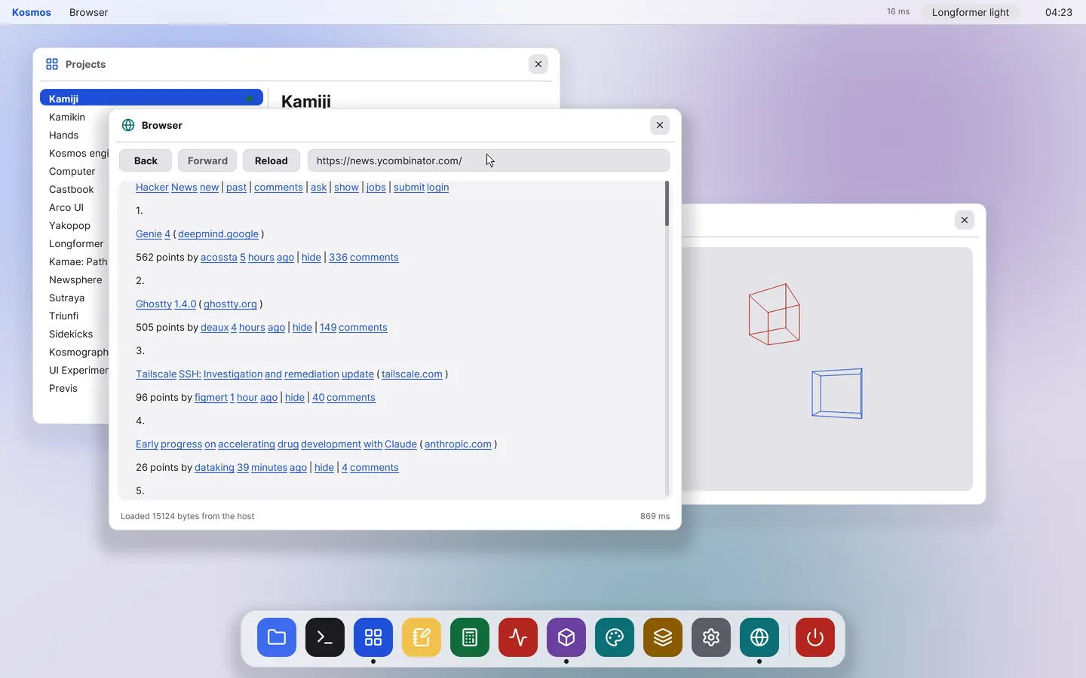The width and height of the screenshot is (1086, 678).
Task: Open the 'jobs' Hacker News nav link
Action: click(376, 188)
